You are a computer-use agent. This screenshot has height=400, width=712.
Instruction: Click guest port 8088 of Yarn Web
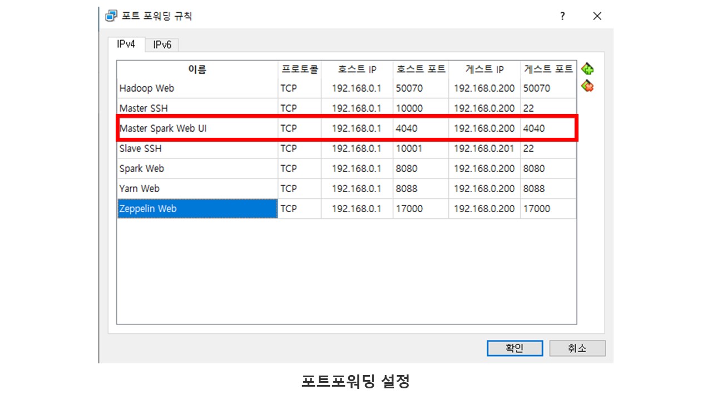548,188
